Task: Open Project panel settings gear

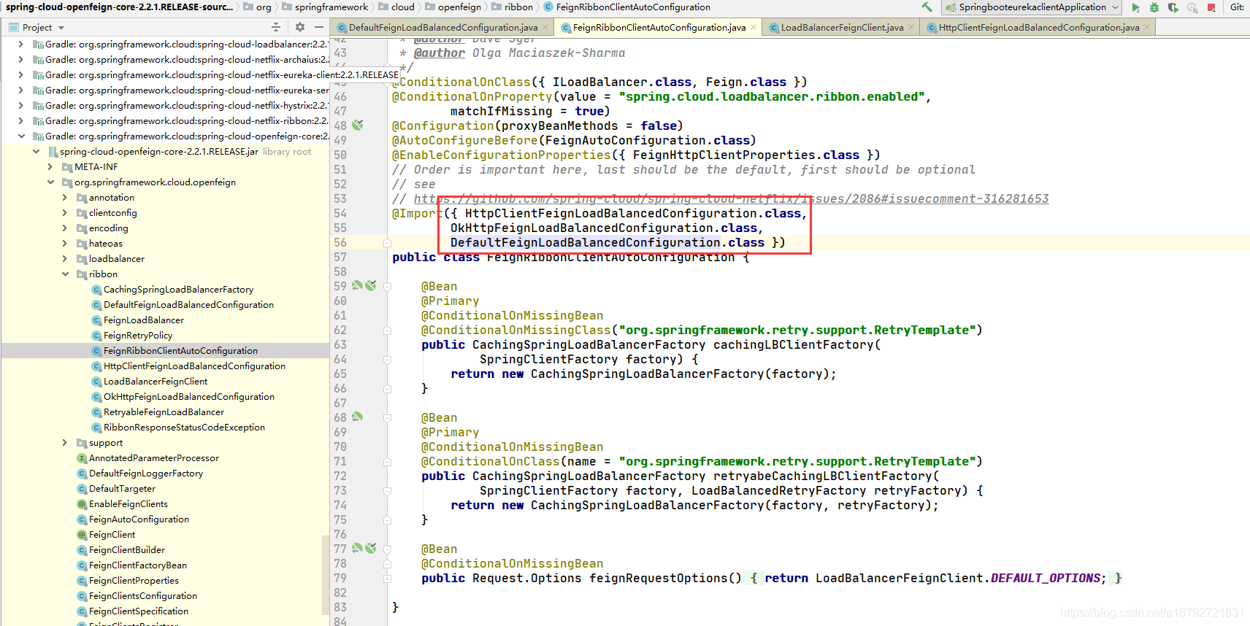Action: tap(300, 27)
